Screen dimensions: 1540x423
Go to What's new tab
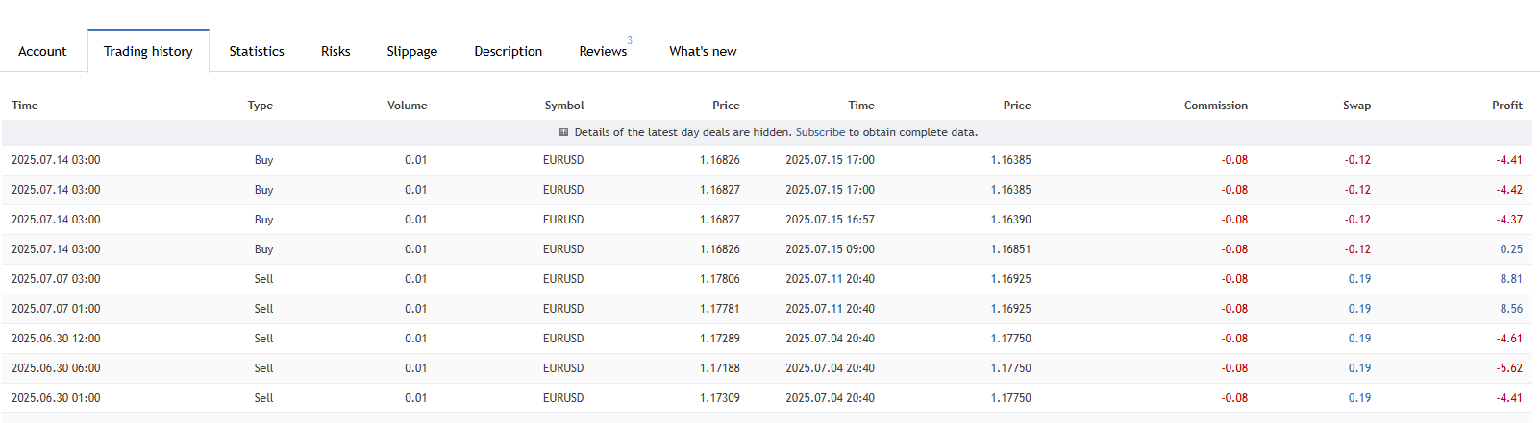pos(703,51)
